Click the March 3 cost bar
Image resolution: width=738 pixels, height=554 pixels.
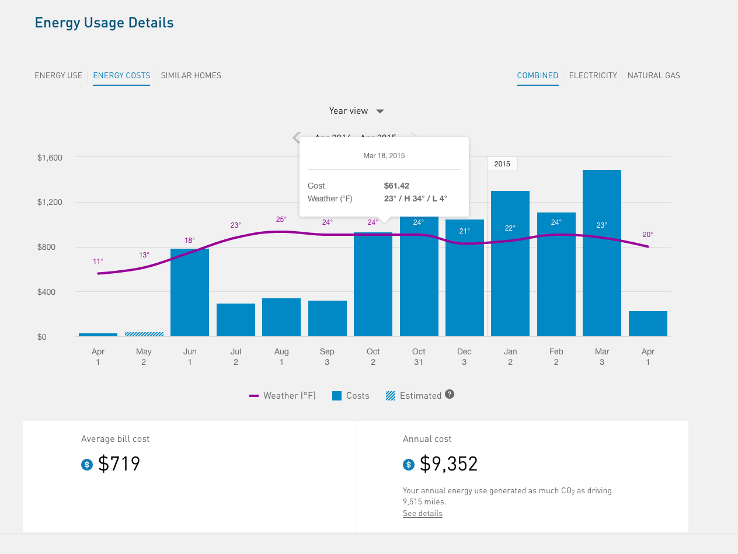point(602,253)
